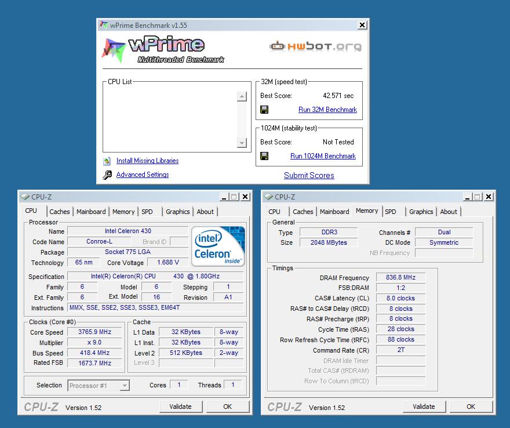
Task: Click the 88 clocks tRFC value
Action: click(x=400, y=339)
